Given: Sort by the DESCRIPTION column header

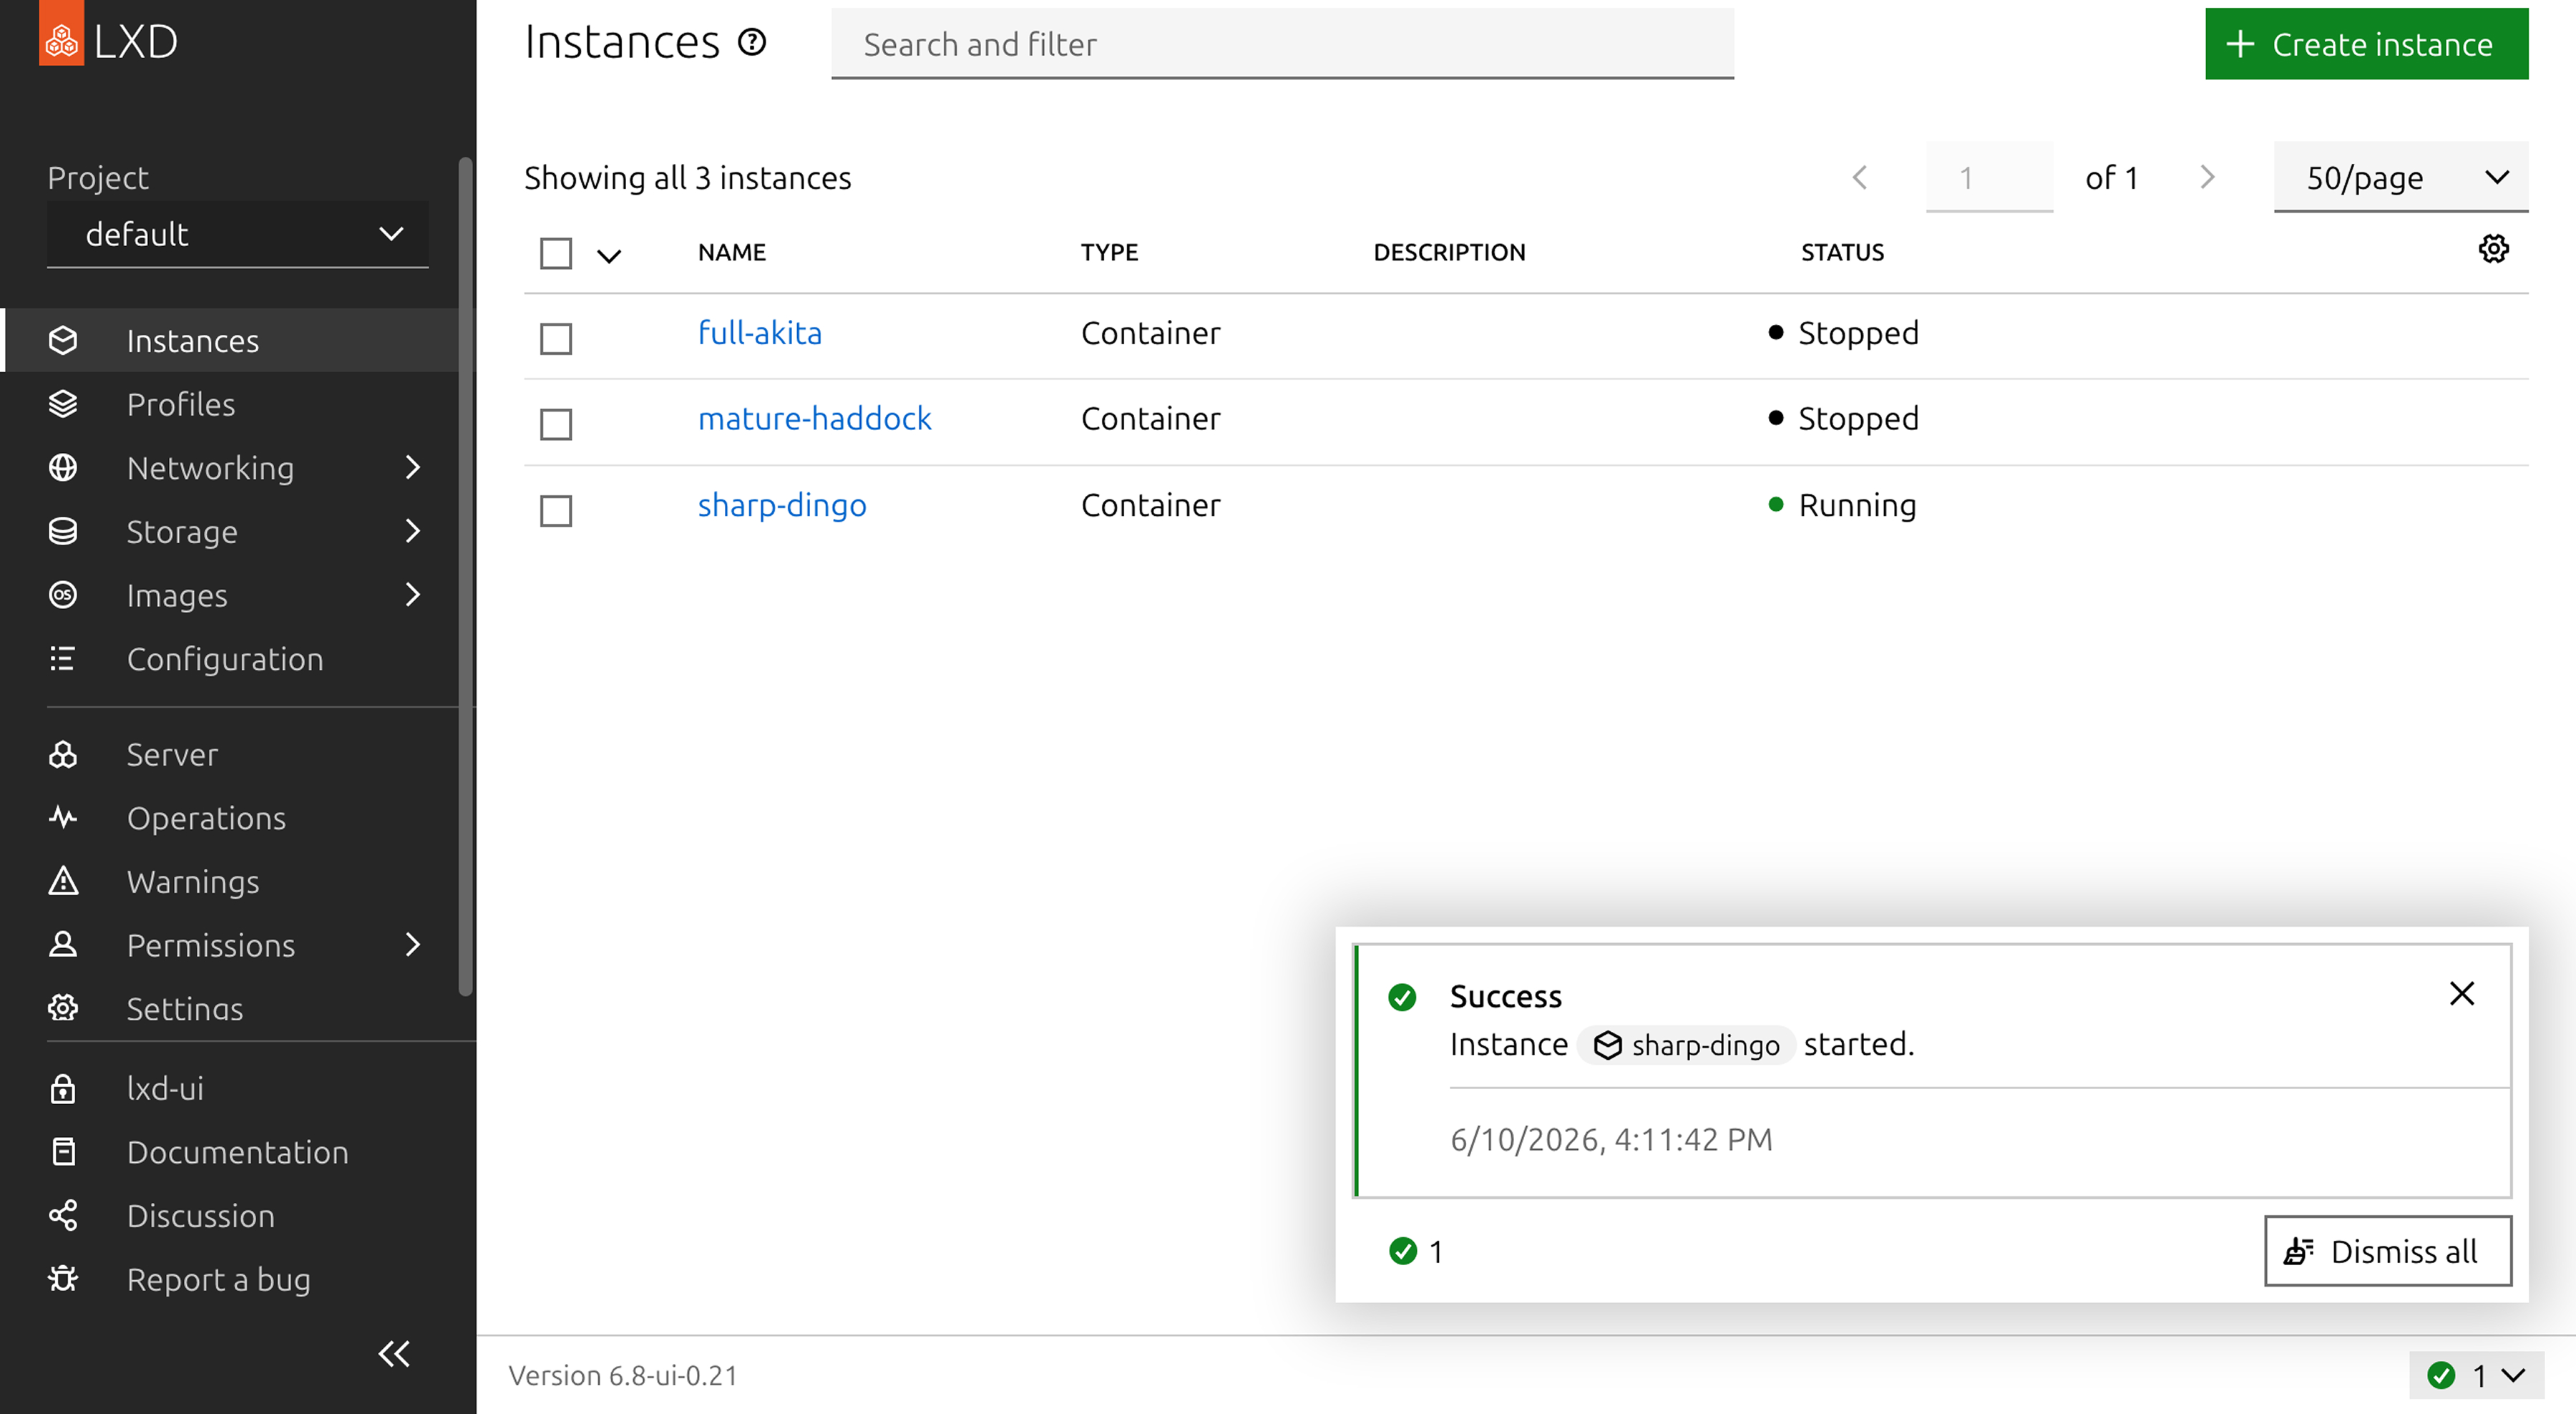Looking at the screenshot, I should 1450,252.
